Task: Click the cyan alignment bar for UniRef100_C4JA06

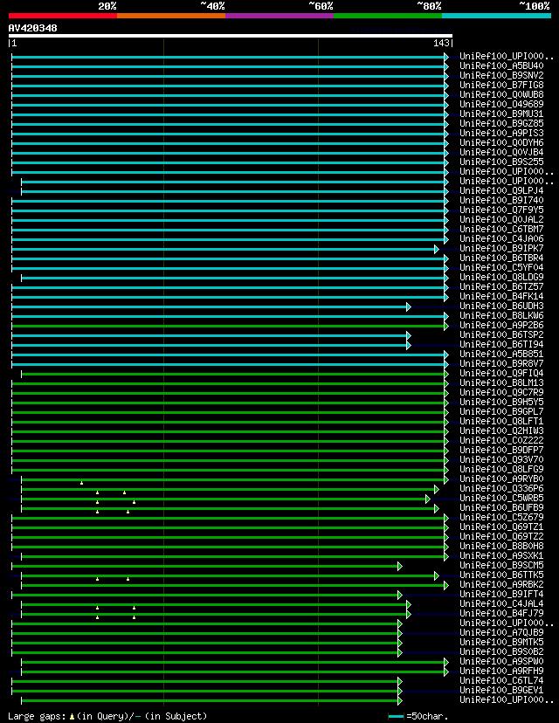Action: coord(228,239)
